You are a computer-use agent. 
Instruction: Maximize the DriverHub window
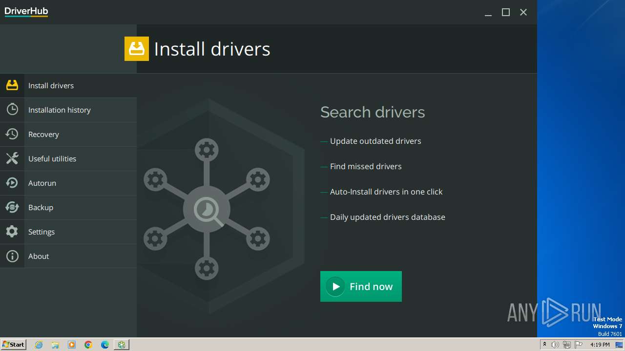click(506, 13)
